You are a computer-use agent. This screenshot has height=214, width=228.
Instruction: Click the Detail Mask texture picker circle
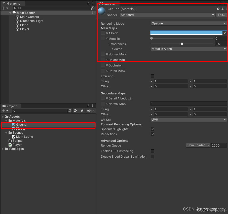[x=107, y=71]
